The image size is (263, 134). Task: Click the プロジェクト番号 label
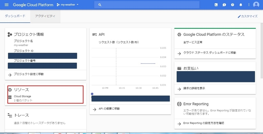[25, 61]
